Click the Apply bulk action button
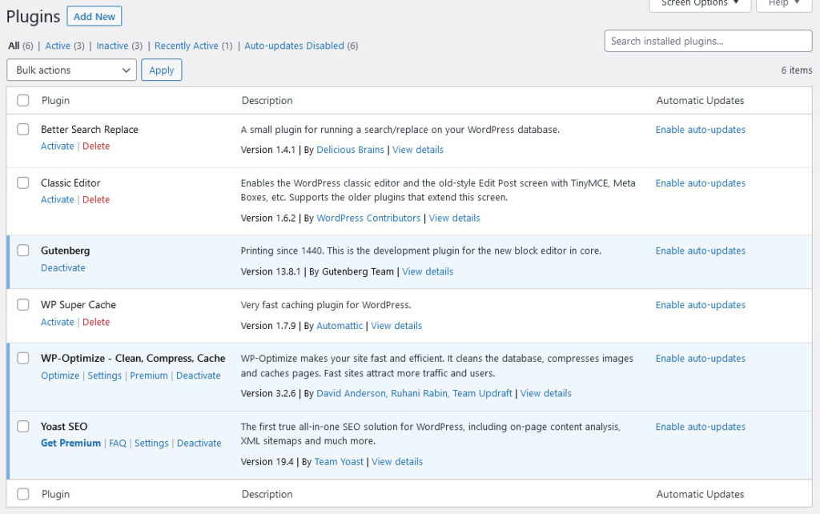The width and height of the screenshot is (820, 514). [x=162, y=70]
